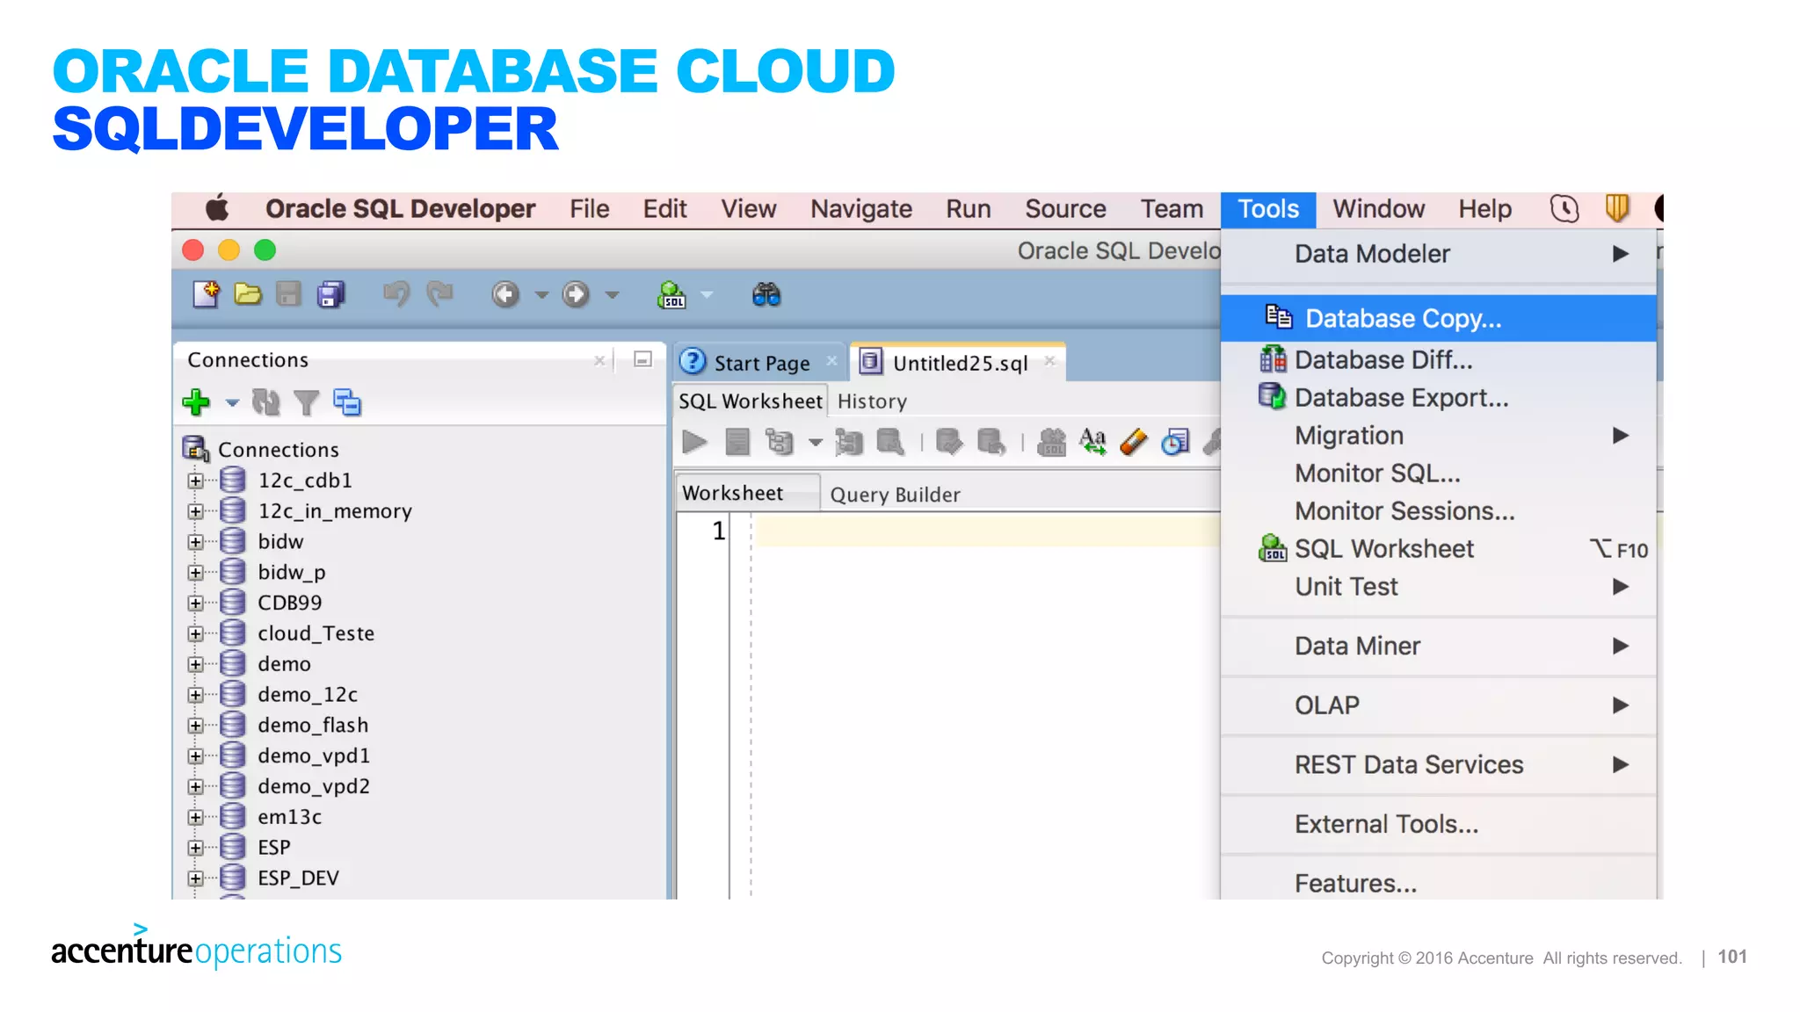Click the New file icon in toolbar
The image size is (1800, 1012).
pyautogui.click(x=206, y=294)
